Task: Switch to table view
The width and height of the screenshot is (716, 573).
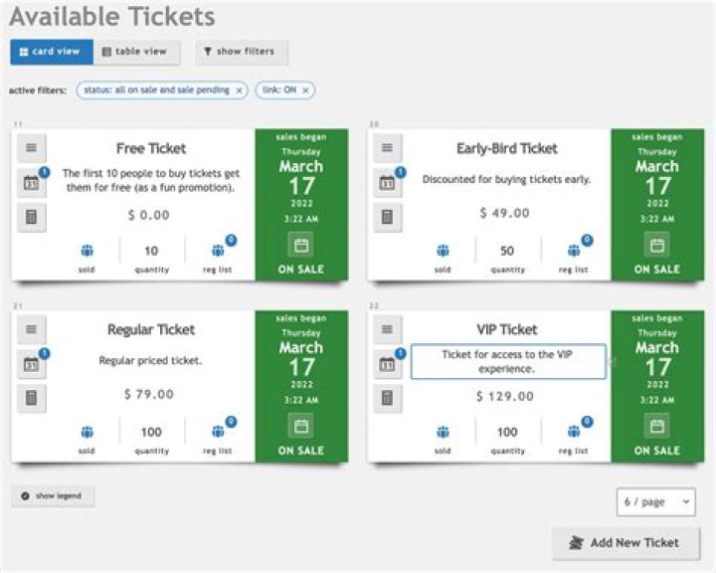Action: coord(136,52)
